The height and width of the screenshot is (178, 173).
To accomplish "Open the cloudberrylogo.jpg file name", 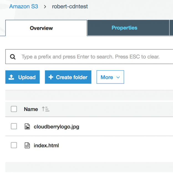I will (x=57, y=127).
